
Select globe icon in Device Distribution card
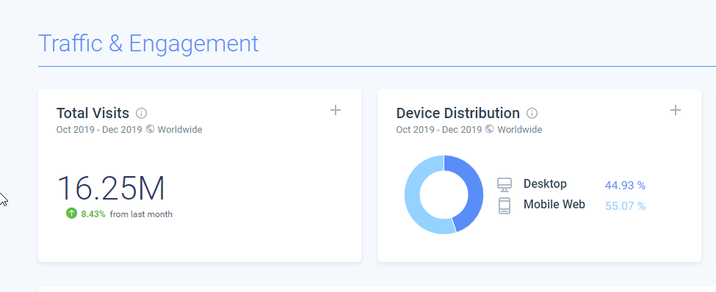tap(490, 129)
